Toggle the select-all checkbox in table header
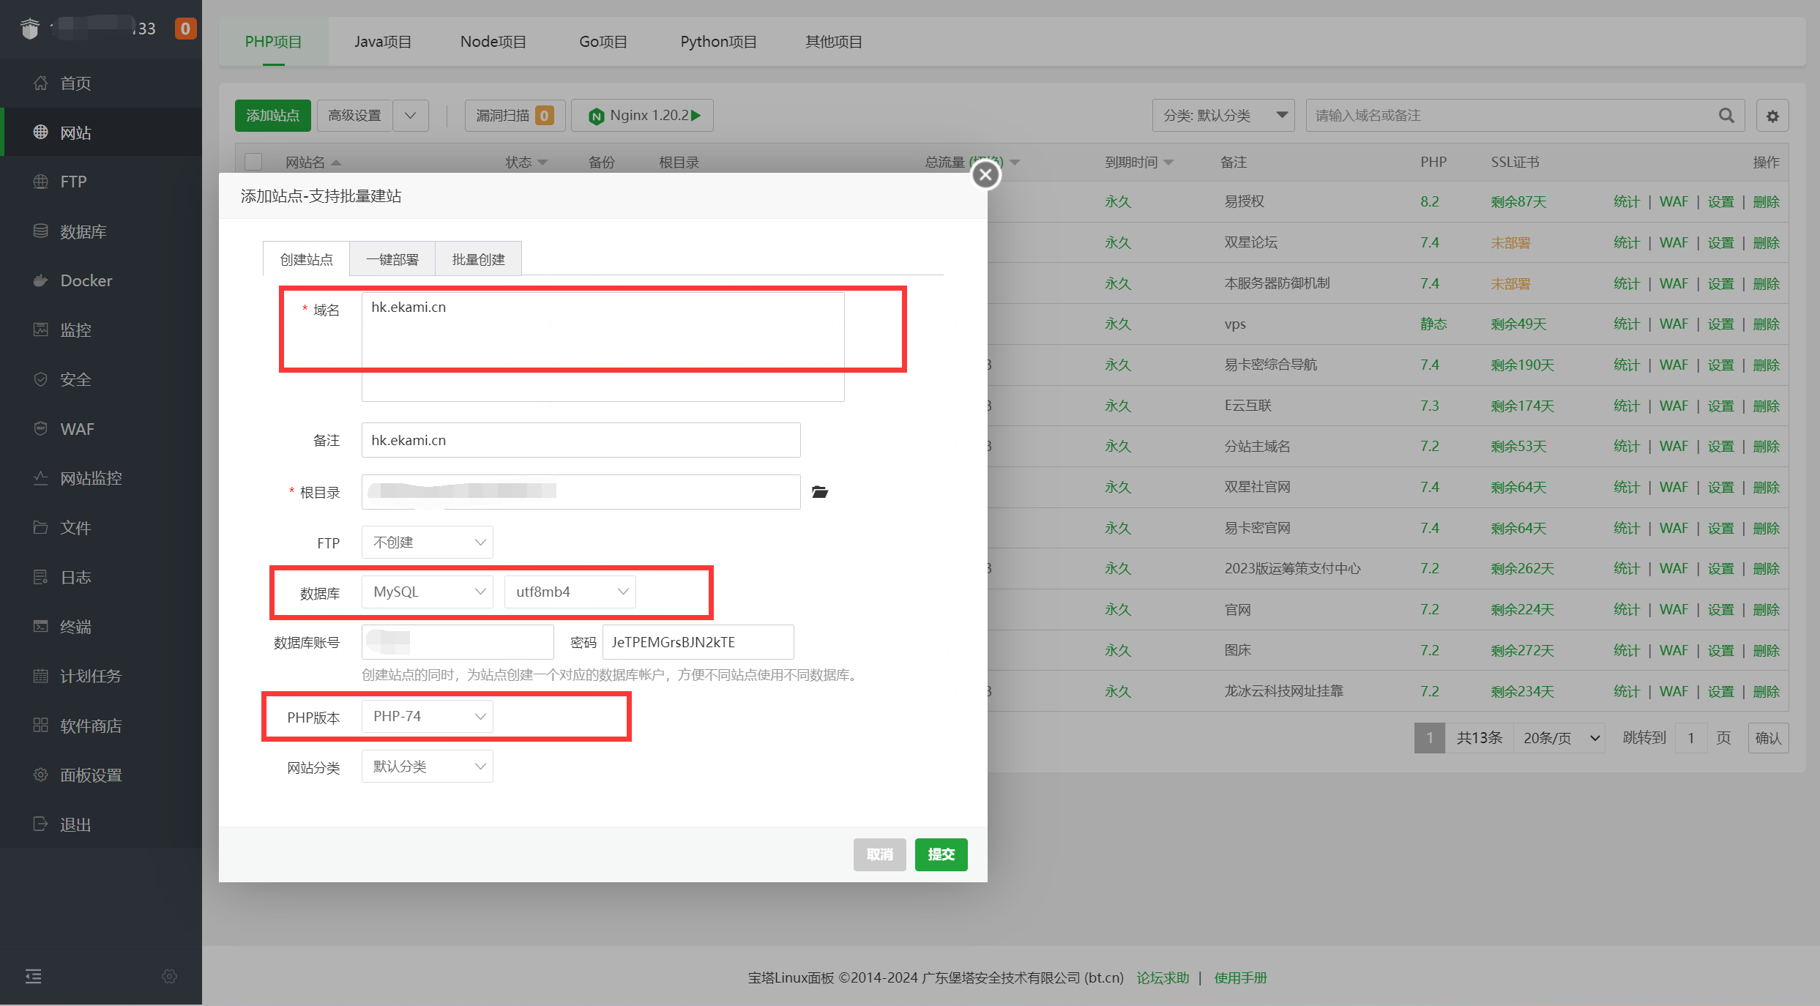This screenshot has height=1006, width=1820. (253, 162)
